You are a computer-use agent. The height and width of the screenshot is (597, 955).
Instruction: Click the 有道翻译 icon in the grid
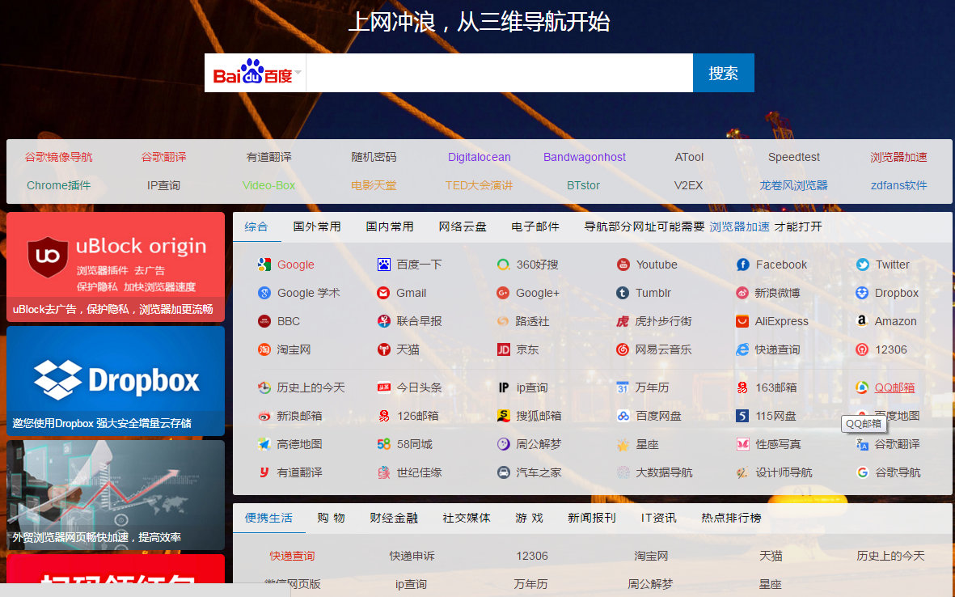pyautogui.click(x=264, y=472)
